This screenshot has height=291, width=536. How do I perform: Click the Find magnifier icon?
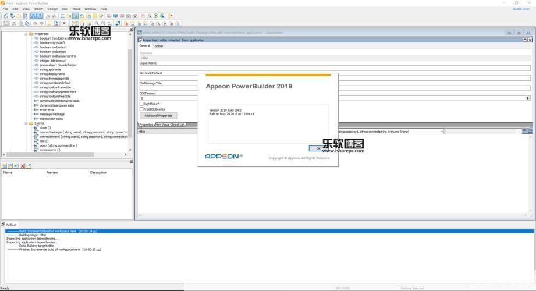coord(97,23)
